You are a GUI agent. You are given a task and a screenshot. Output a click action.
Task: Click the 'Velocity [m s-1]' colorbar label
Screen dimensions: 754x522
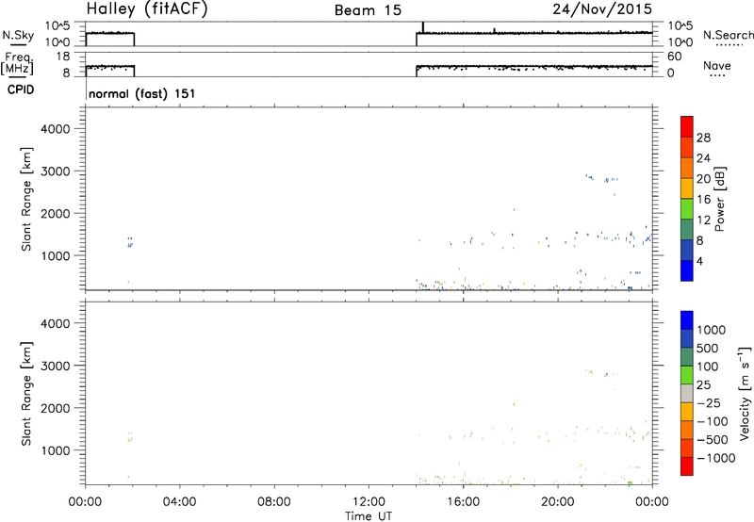click(745, 393)
